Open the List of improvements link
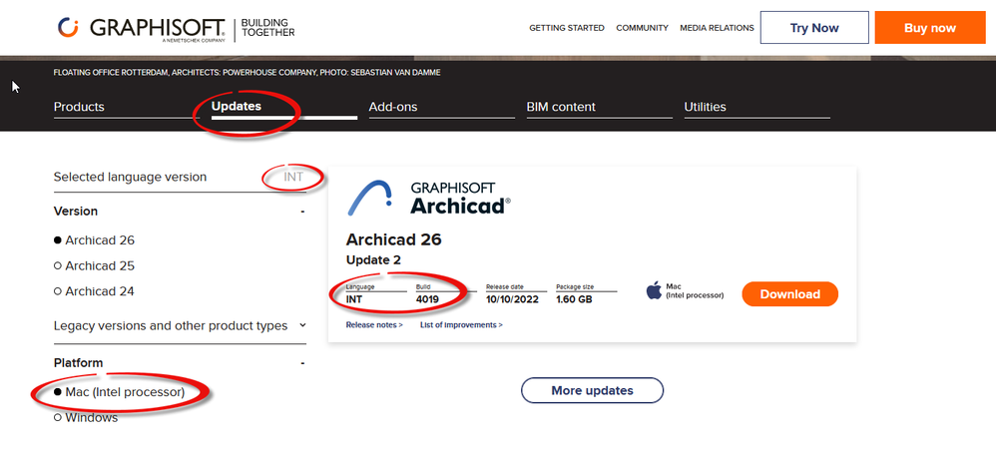 (x=461, y=325)
